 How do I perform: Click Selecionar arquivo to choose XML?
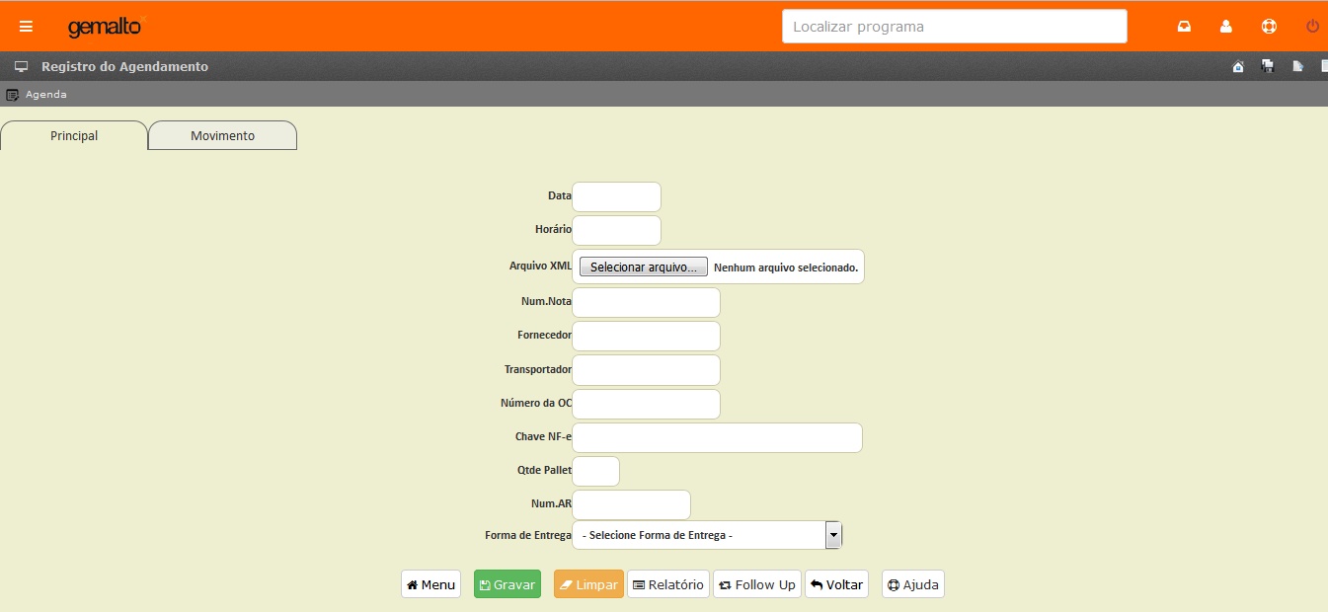pyautogui.click(x=643, y=268)
